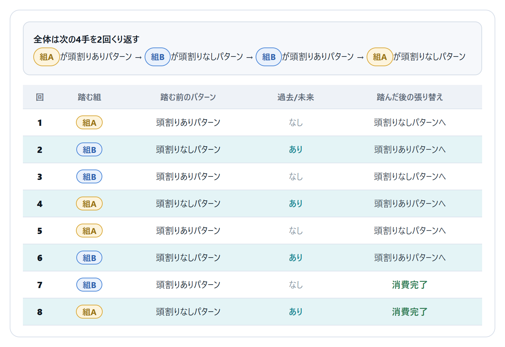The height and width of the screenshot is (347, 505).
Task: Click 頭割りありパターンへ in row 6
Action: pyautogui.click(x=410, y=258)
